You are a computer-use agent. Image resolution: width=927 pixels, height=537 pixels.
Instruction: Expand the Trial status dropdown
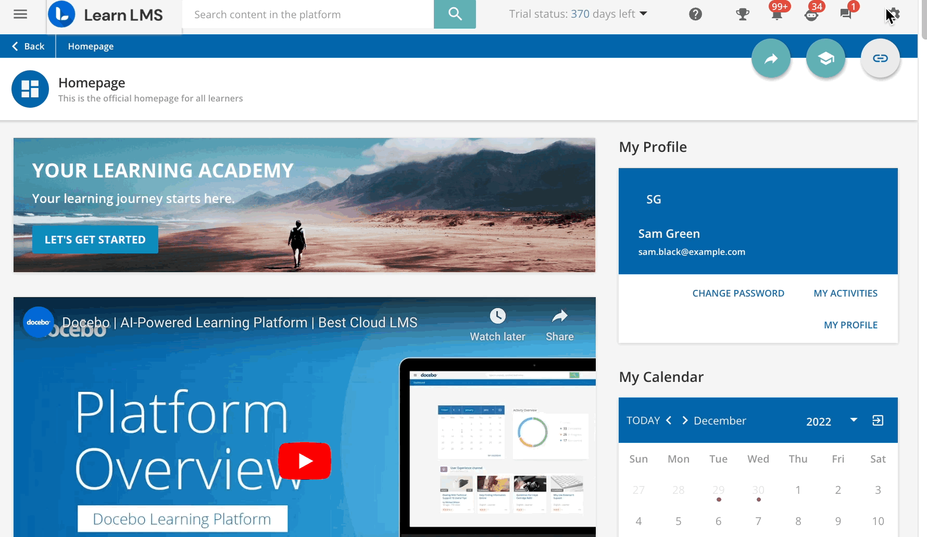644,14
